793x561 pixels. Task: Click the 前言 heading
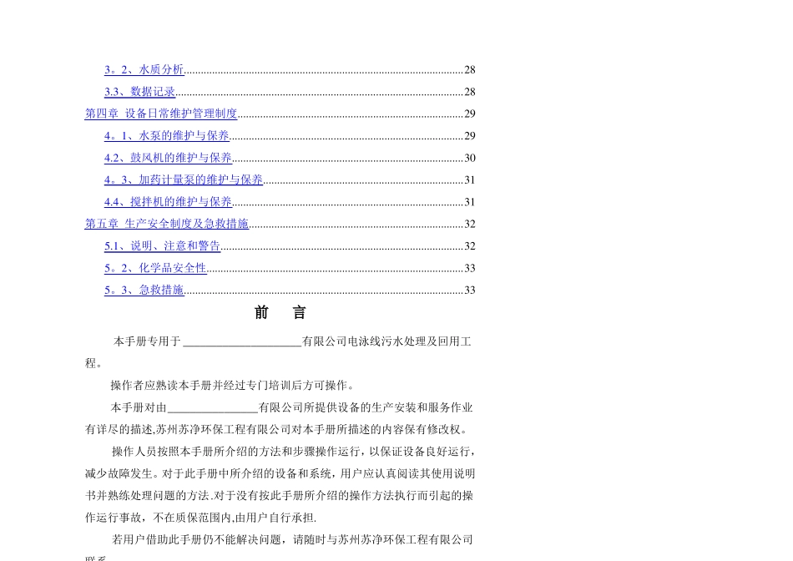[x=280, y=312]
